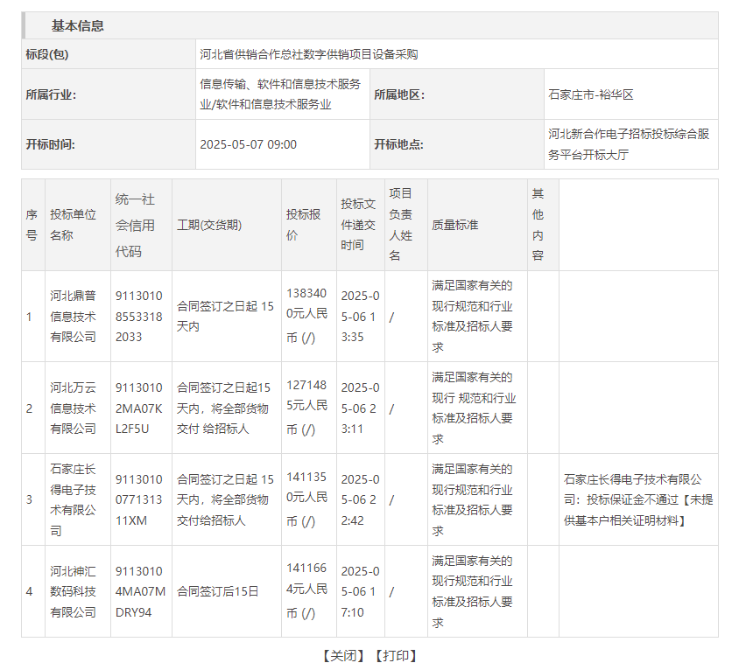Select bid price 1383400元人民币
The image size is (739, 670).
(306, 316)
